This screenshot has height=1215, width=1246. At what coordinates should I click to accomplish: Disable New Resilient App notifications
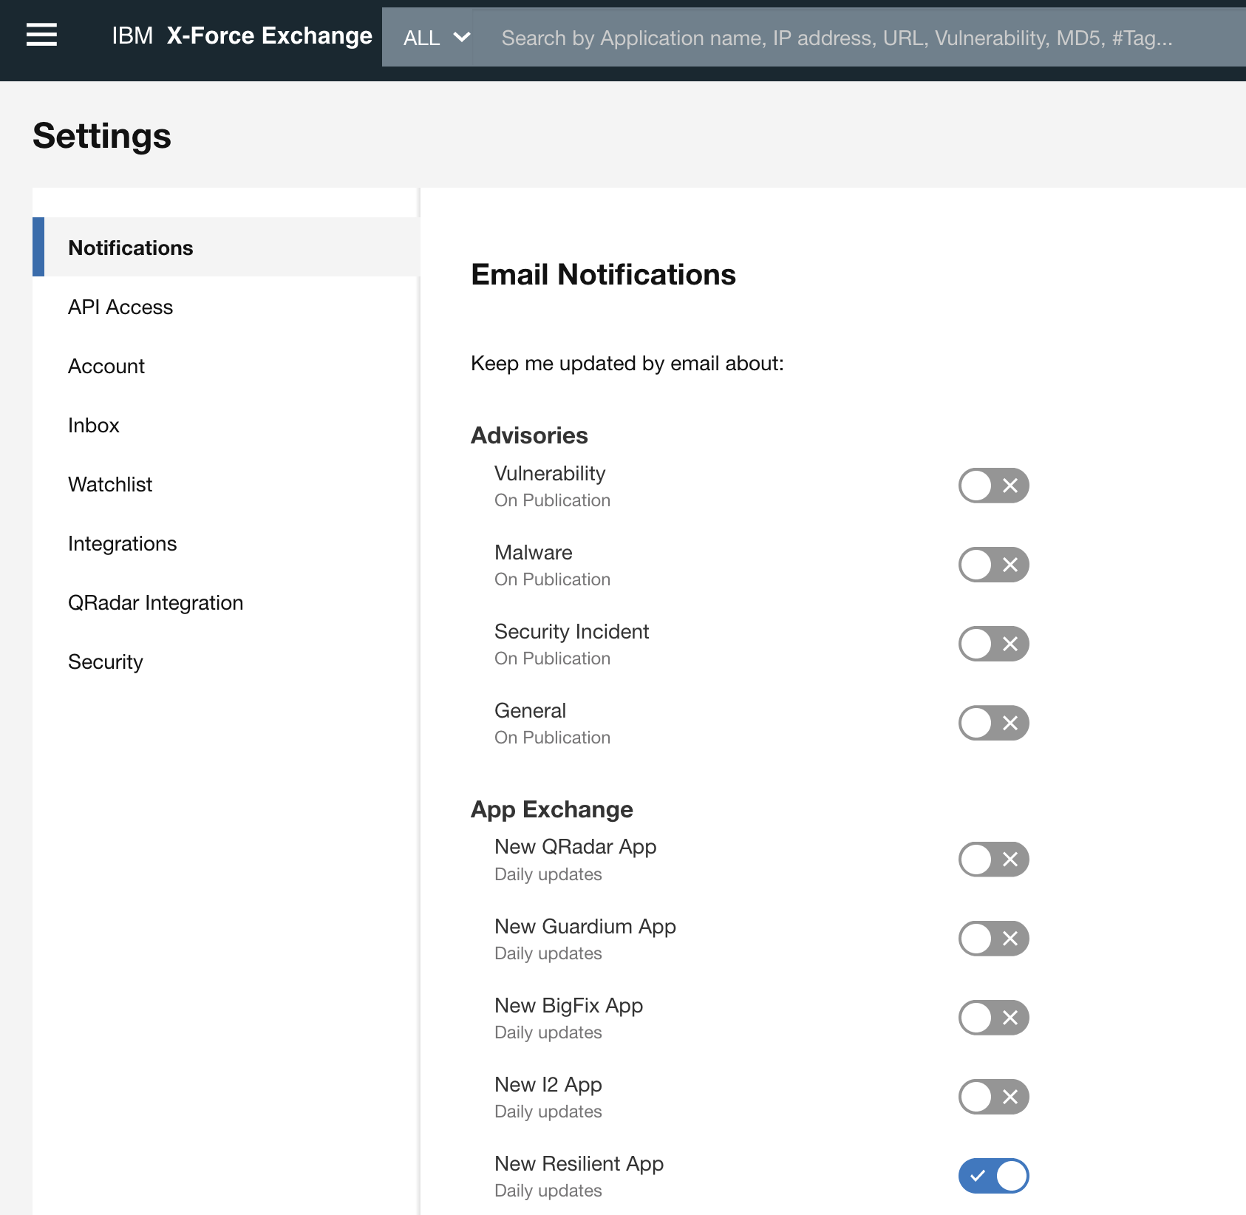993,1176
